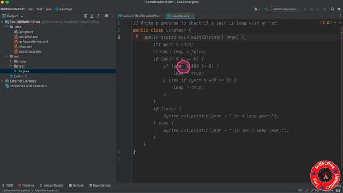Click cursor position 3:6 in status bar

(x=300, y=191)
